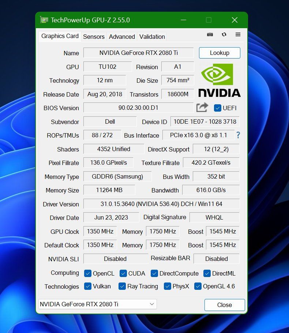Image resolution: width=289 pixels, height=333 pixels.
Task: Click the Revision field A1
Action: click(177, 67)
